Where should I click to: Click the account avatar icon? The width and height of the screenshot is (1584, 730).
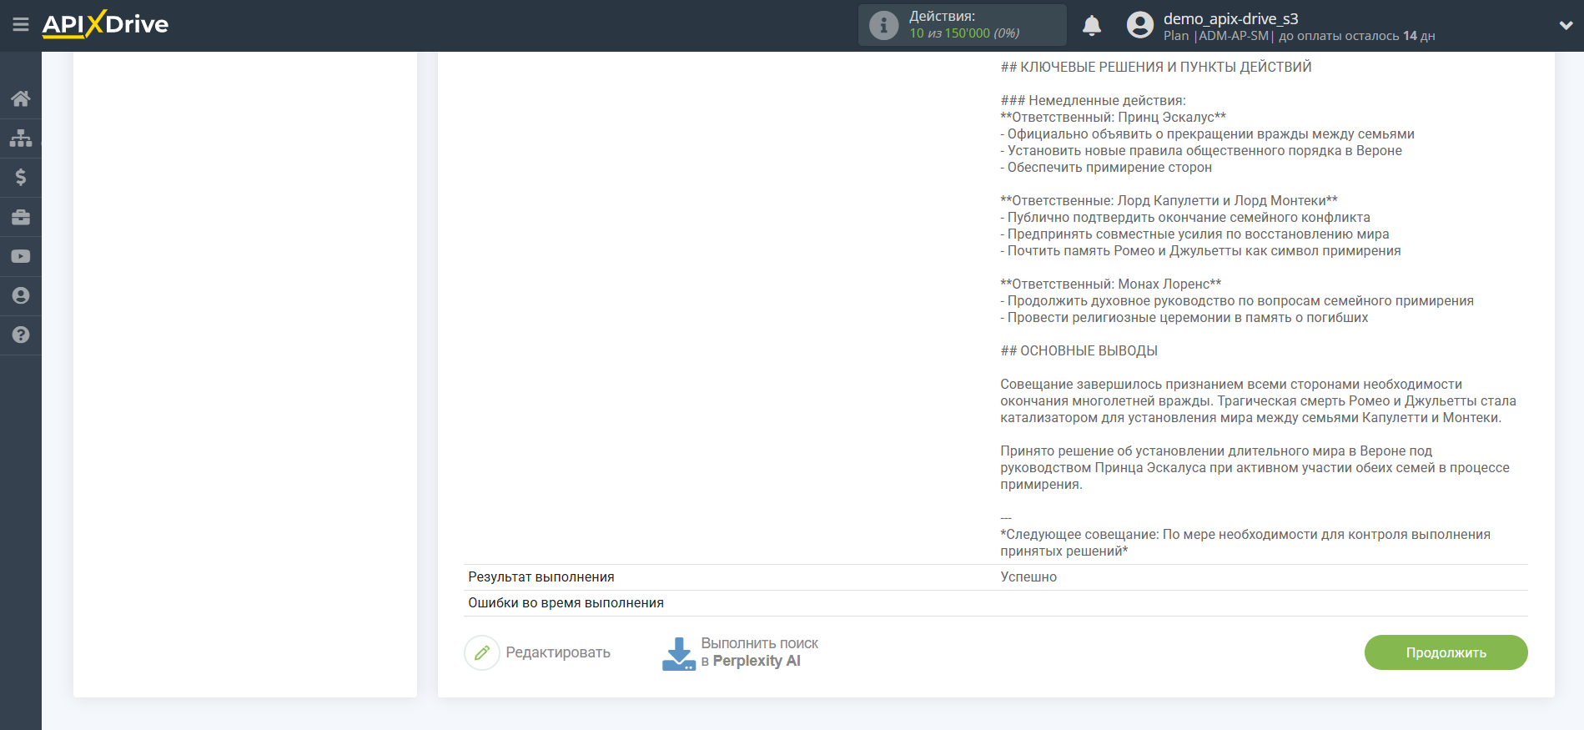1139,25
